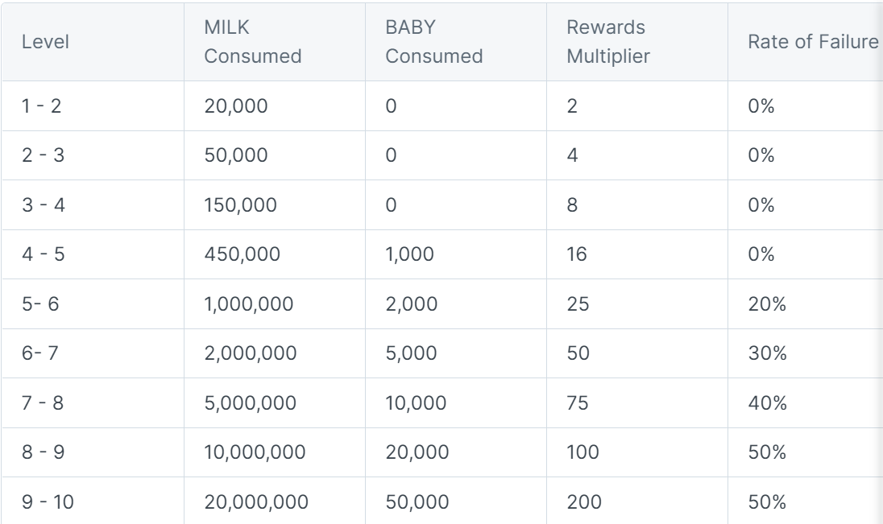This screenshot has height=524, width=883.
Task: Select the level 9 - 10 cell
Action: pos(48,505)
